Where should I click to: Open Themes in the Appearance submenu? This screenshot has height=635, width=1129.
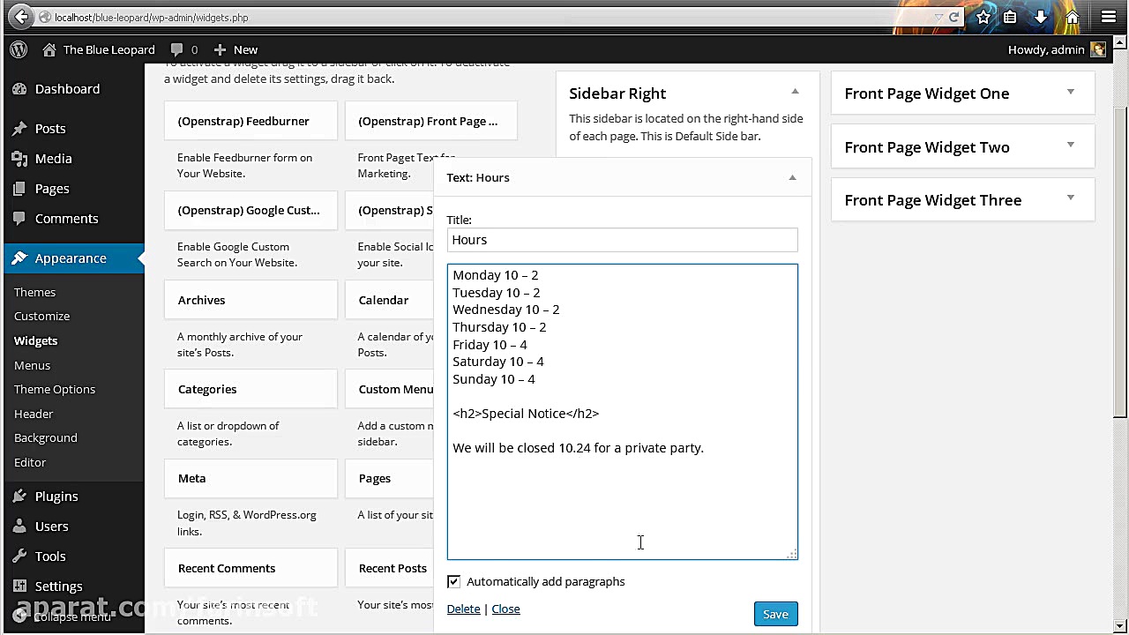[x=34, y=292]
